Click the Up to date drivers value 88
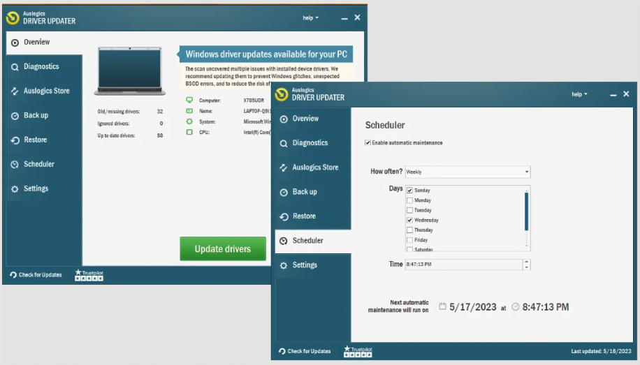The width and height of the screenshot is (640, 365). (160, 135)
